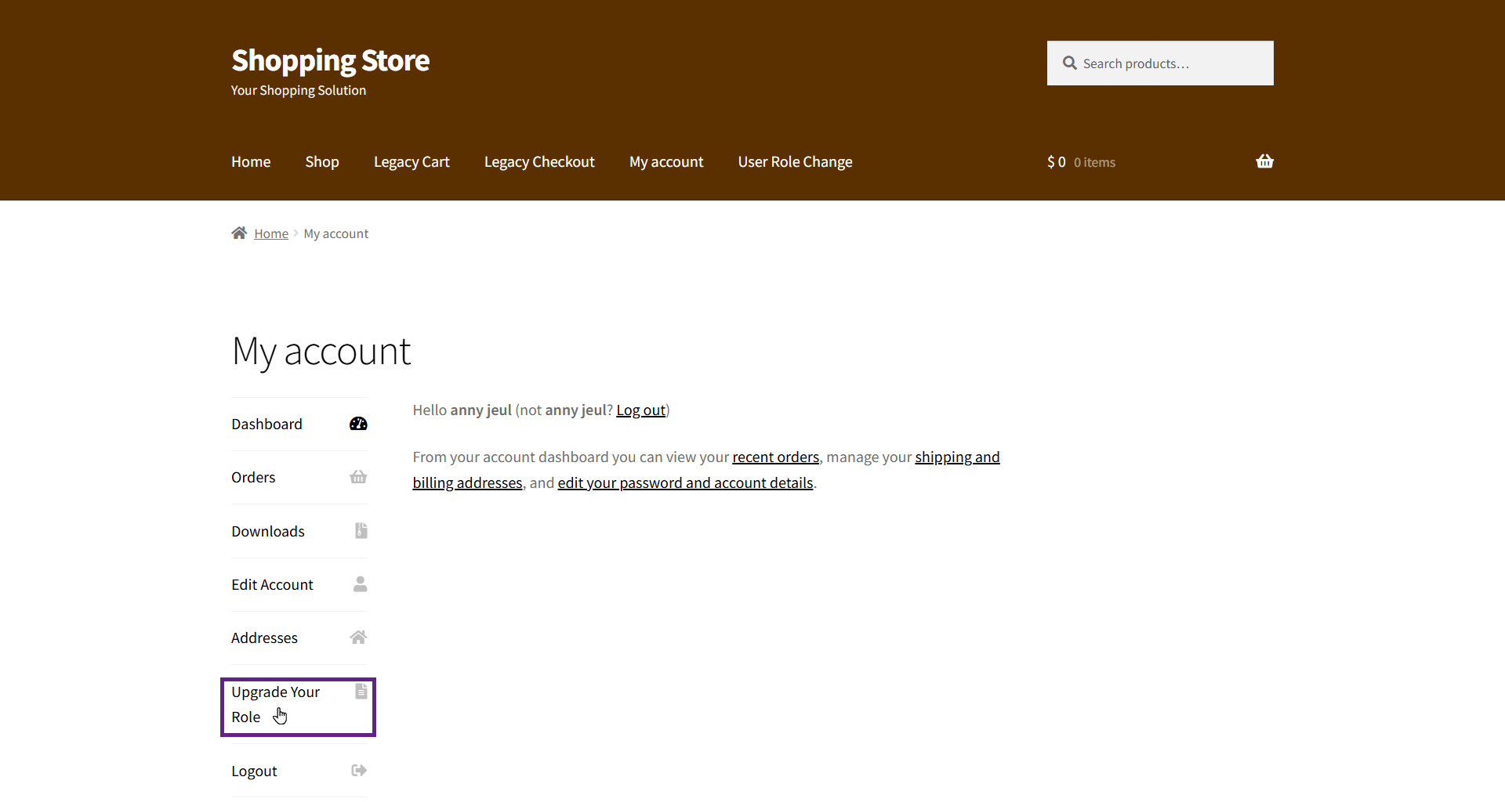
Task: Follow the recent orders link
Action: 775,457
